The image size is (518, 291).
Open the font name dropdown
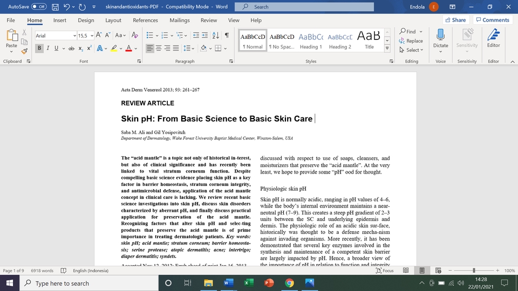(x=74, y=36)
